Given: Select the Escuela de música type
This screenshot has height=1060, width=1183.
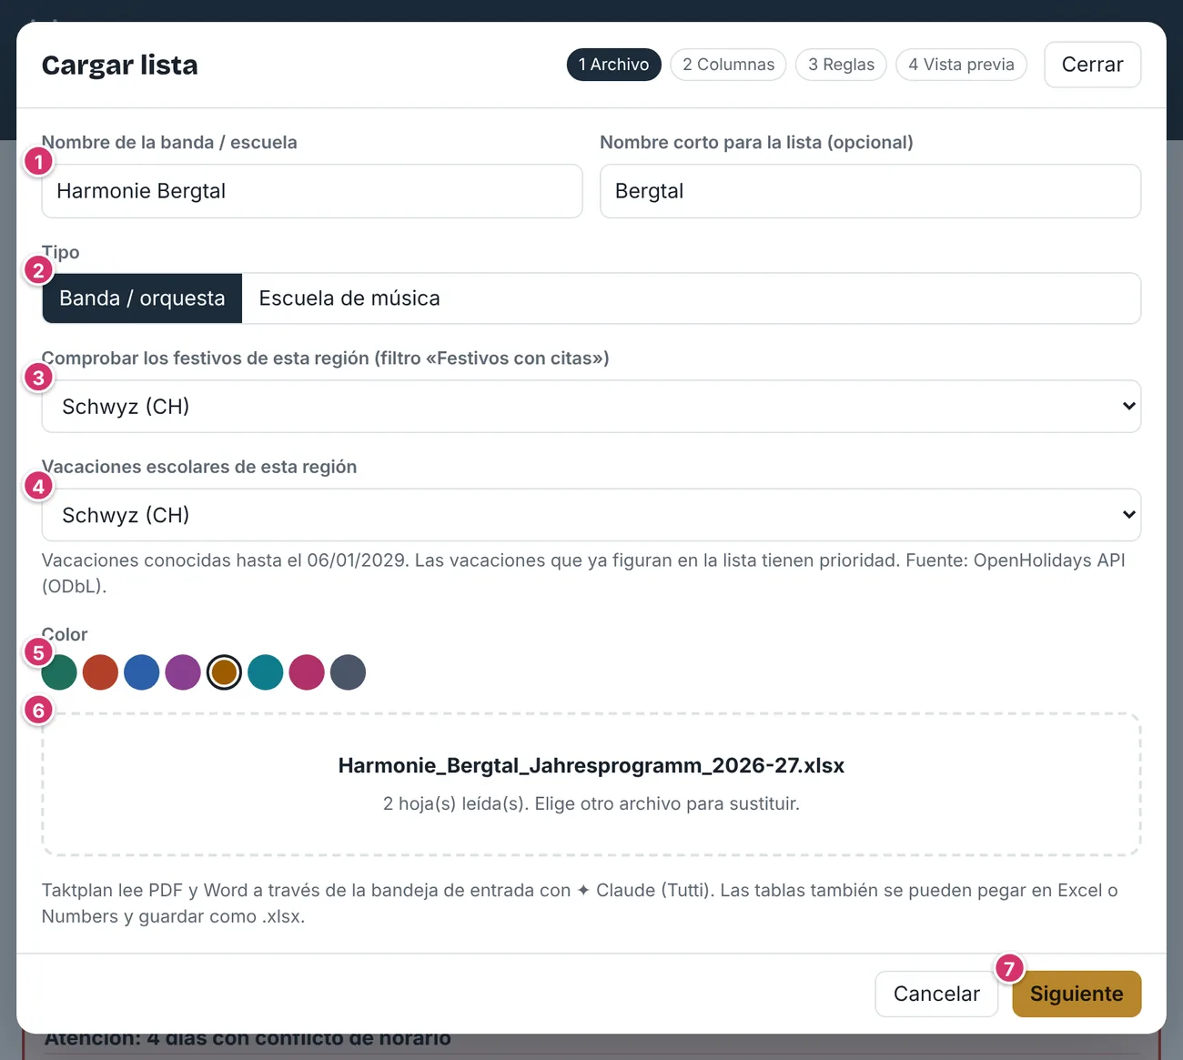Looking at the screenshot, I should coord(349,298).
